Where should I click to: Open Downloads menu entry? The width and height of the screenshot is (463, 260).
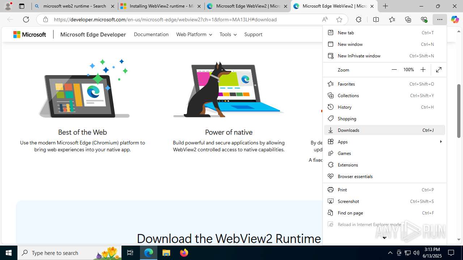coord(385,130)
